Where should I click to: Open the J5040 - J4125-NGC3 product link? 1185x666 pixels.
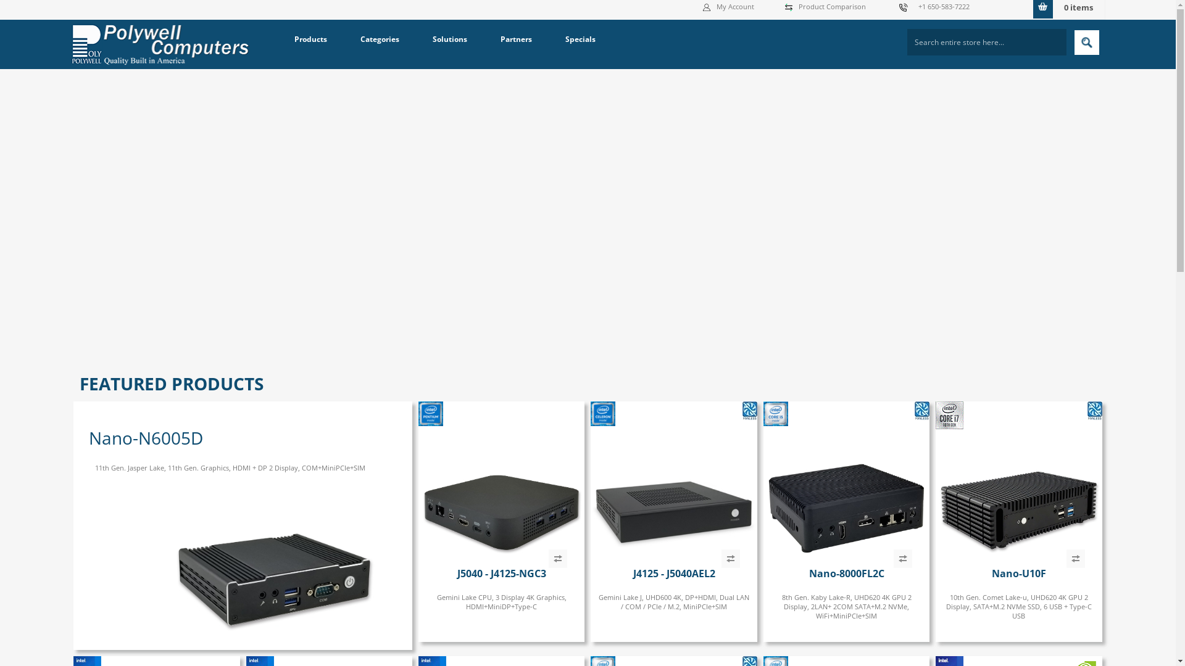(501, 573)
